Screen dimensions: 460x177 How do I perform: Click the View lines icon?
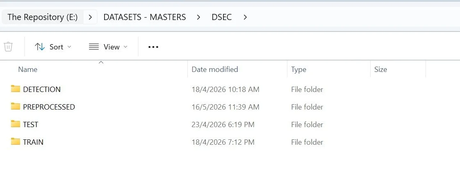pos(94,47)
